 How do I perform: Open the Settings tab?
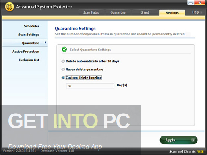point(172,13)
